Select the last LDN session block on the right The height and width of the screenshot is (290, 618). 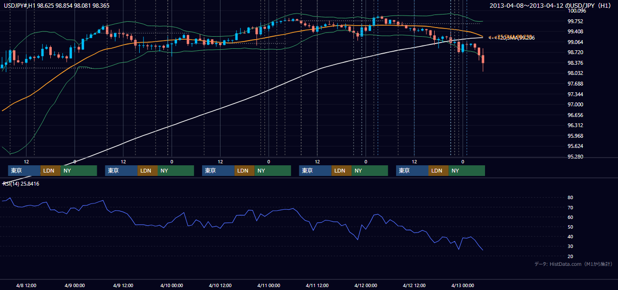pyautogui.click(x=438, y=171)
